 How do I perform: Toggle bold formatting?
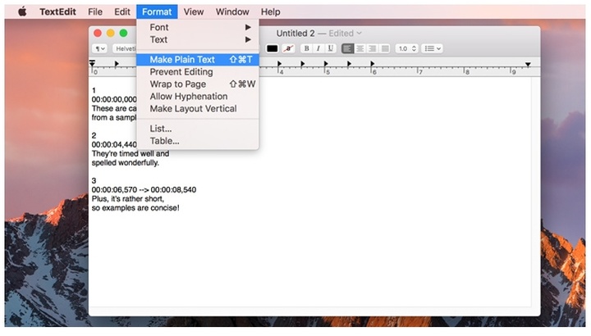pos(306,48)
